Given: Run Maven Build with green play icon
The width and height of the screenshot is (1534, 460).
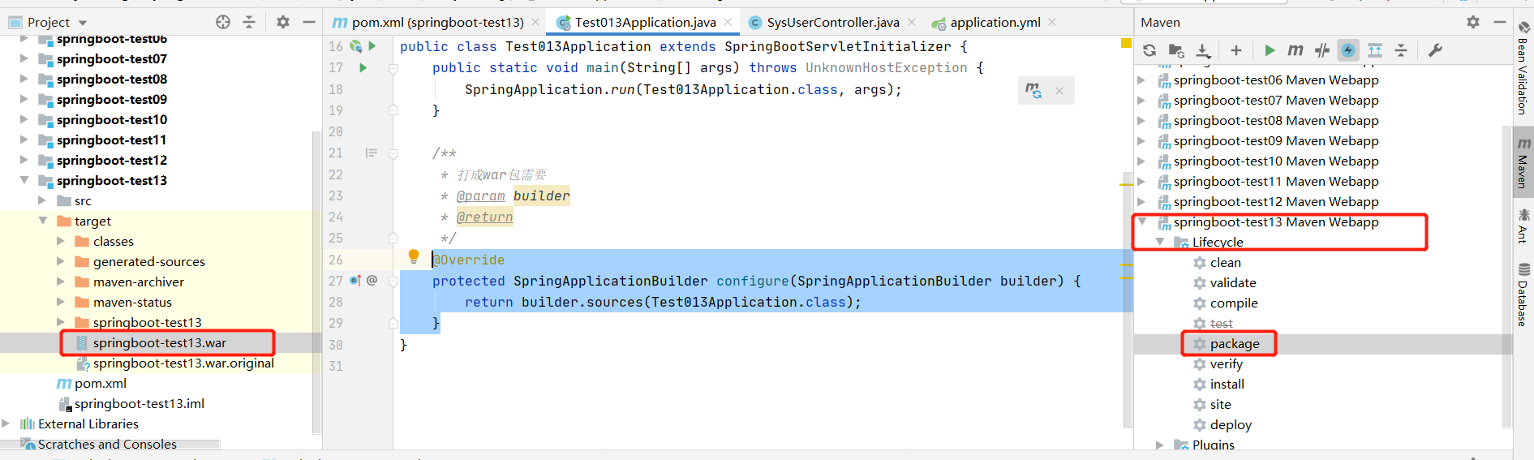Looking at the screenshot, I should click(1270, 50).
